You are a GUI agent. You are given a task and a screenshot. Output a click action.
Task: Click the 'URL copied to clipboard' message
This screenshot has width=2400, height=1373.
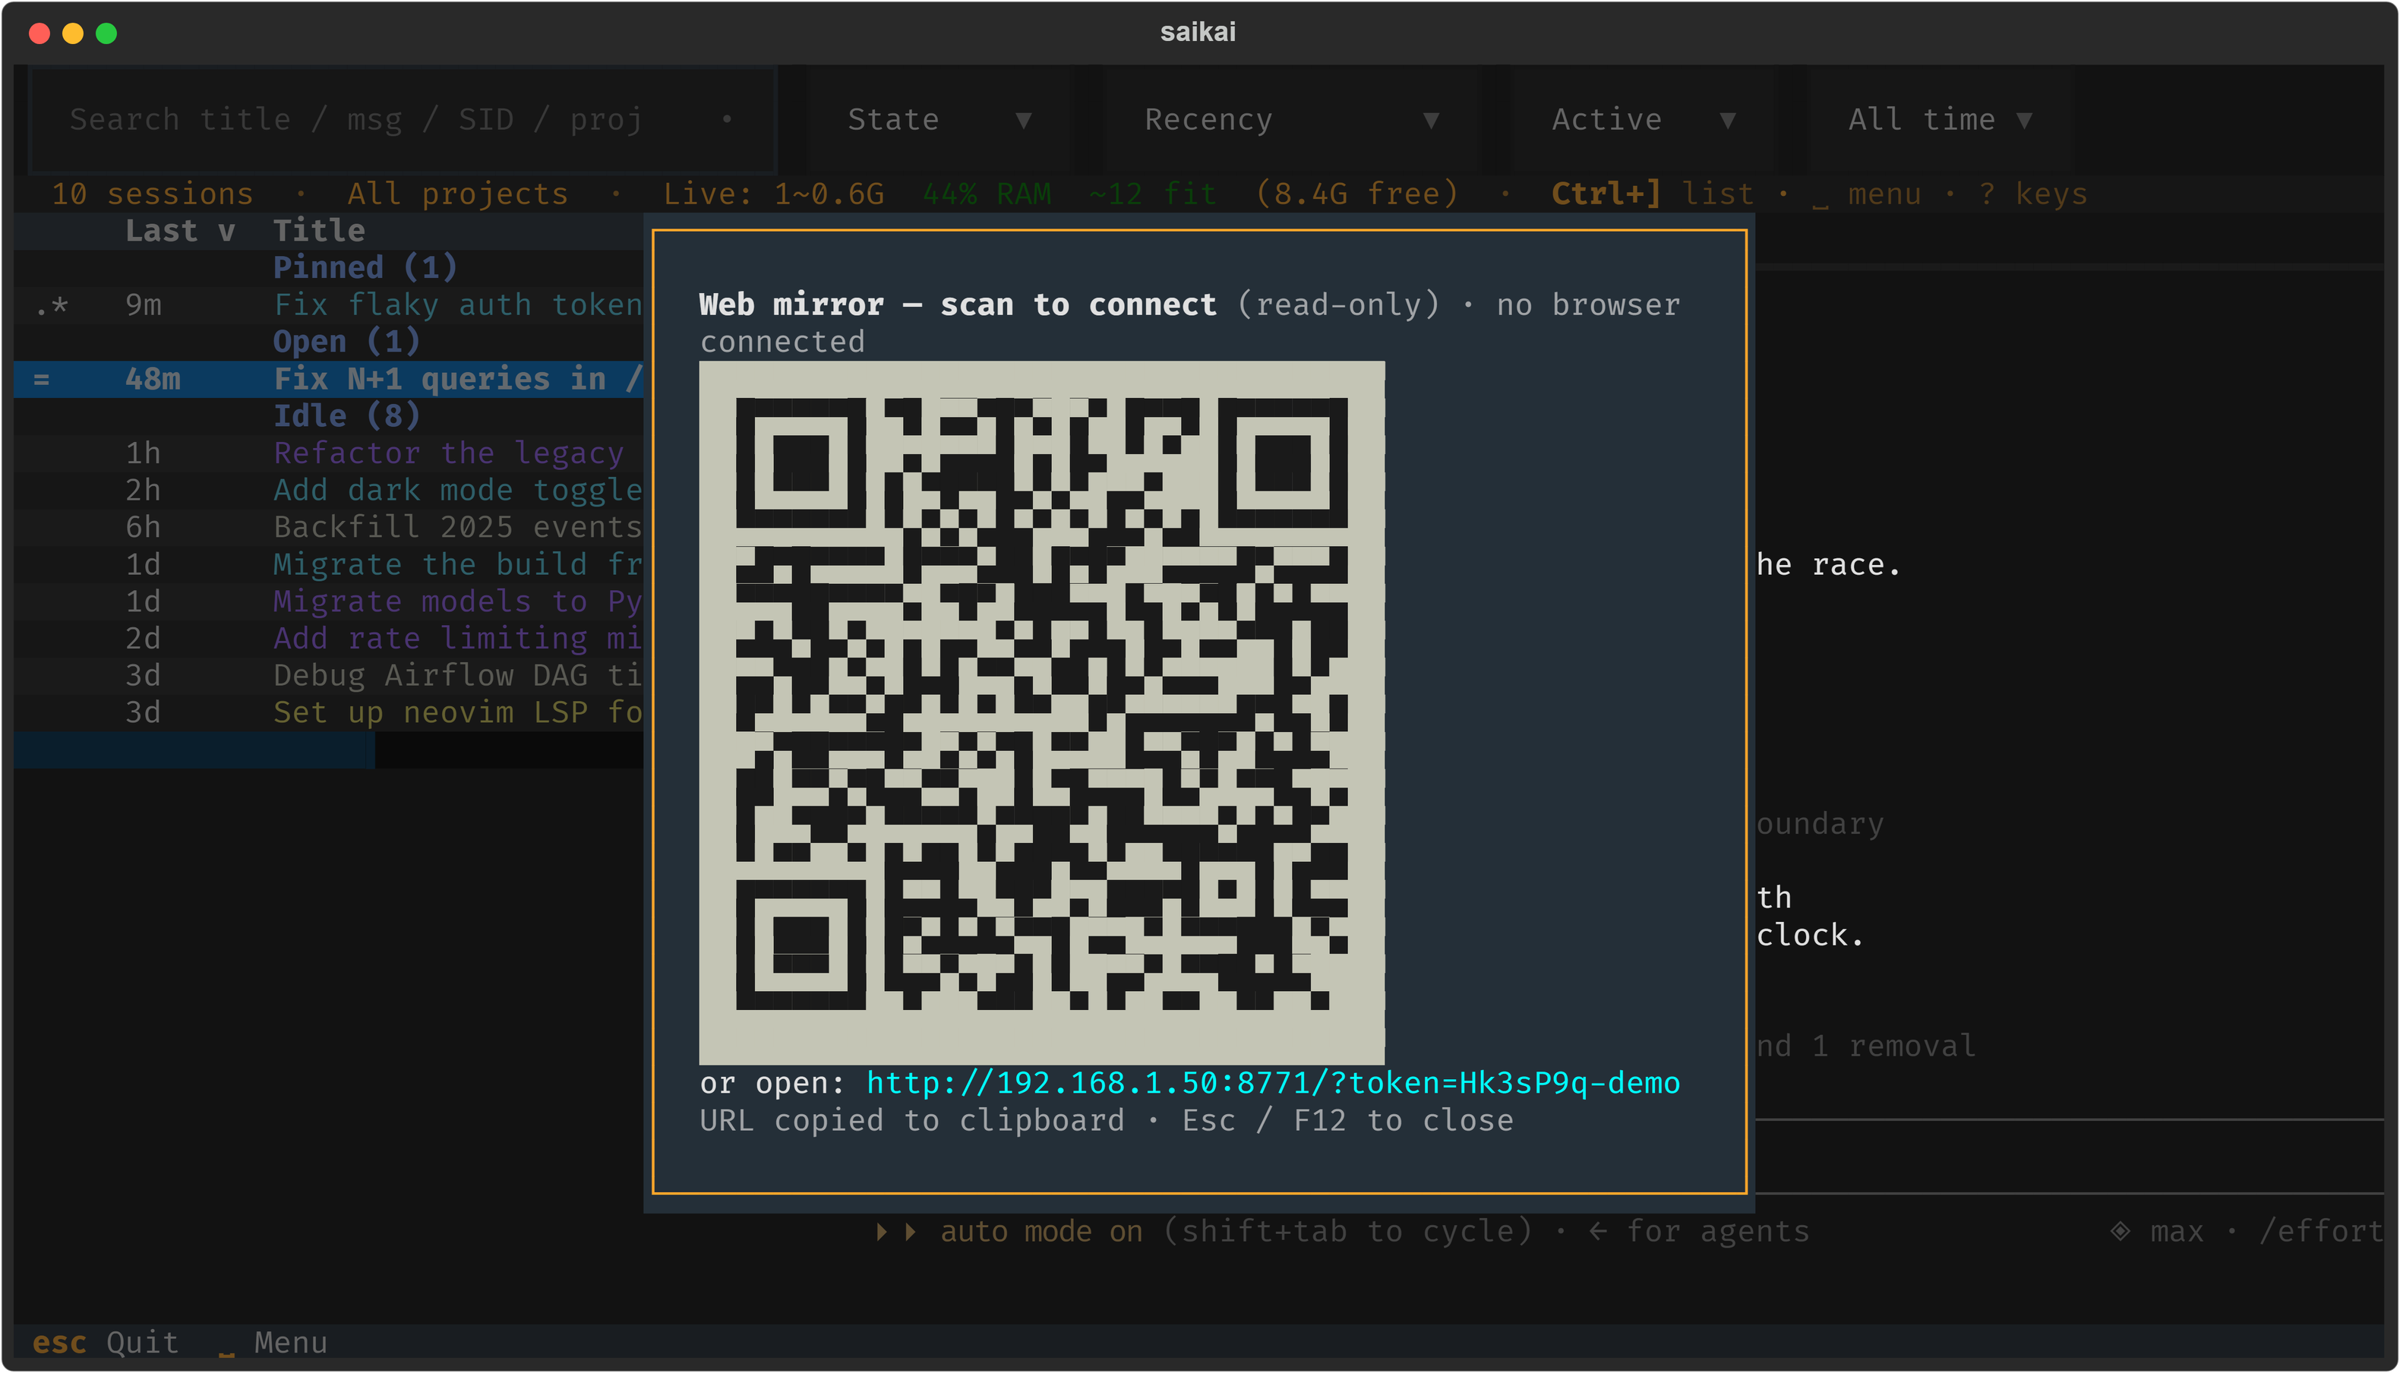coord(912,1120)
